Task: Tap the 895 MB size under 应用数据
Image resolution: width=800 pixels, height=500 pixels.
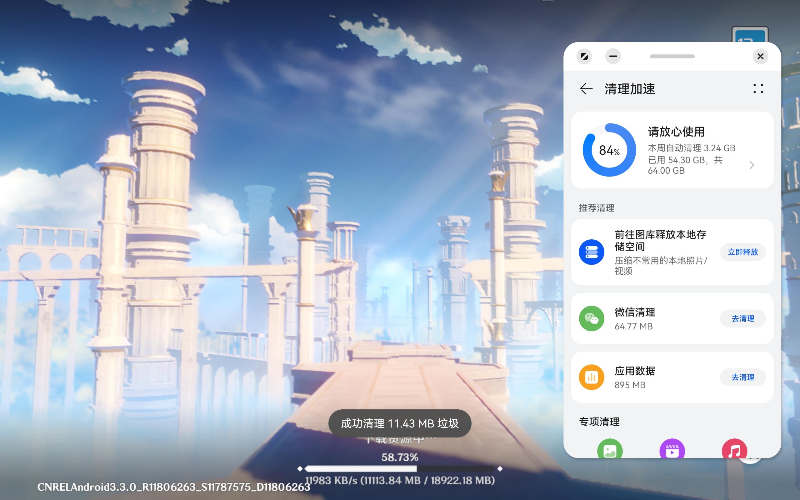Action: tap(630, 385)
